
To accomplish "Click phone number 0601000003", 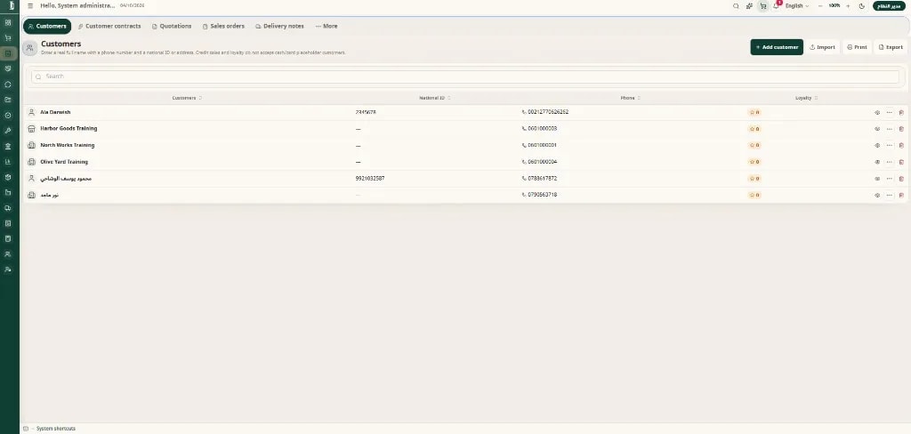I will pos(542,129).
